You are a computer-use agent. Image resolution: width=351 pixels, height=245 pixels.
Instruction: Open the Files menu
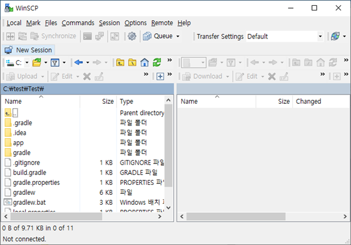(x=51, y=23)
